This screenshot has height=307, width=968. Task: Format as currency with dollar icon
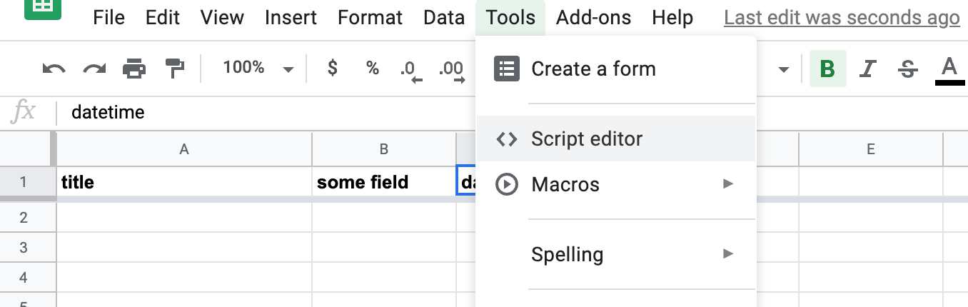[x=332, y=68]
